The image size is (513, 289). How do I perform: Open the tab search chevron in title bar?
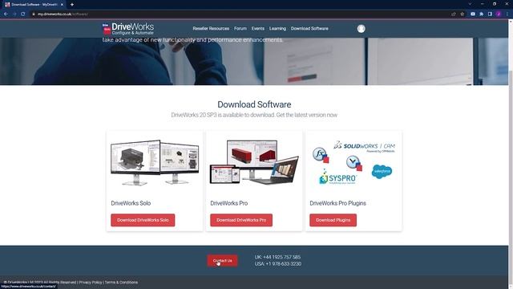[x=470, y=4]
